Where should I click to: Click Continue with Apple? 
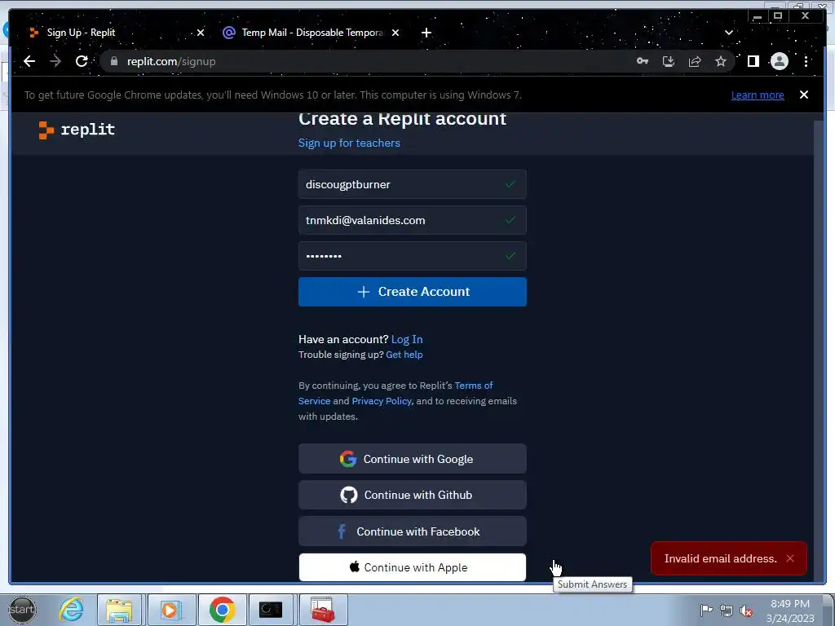click(412, 567)
